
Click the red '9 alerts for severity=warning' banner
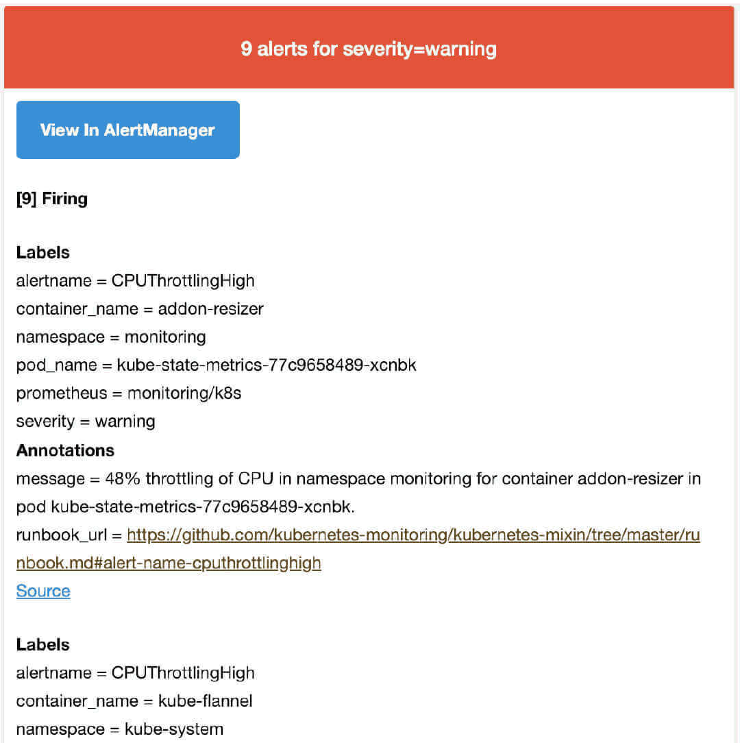click(x=369, y=48)
